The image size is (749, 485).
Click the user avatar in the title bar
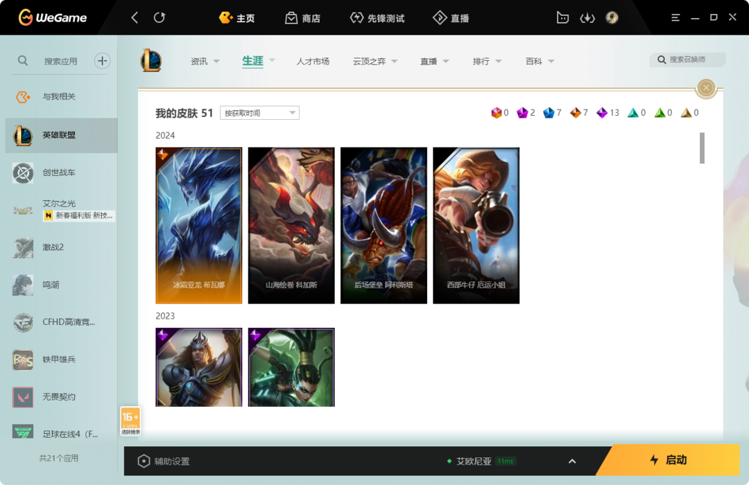(612, 17)
